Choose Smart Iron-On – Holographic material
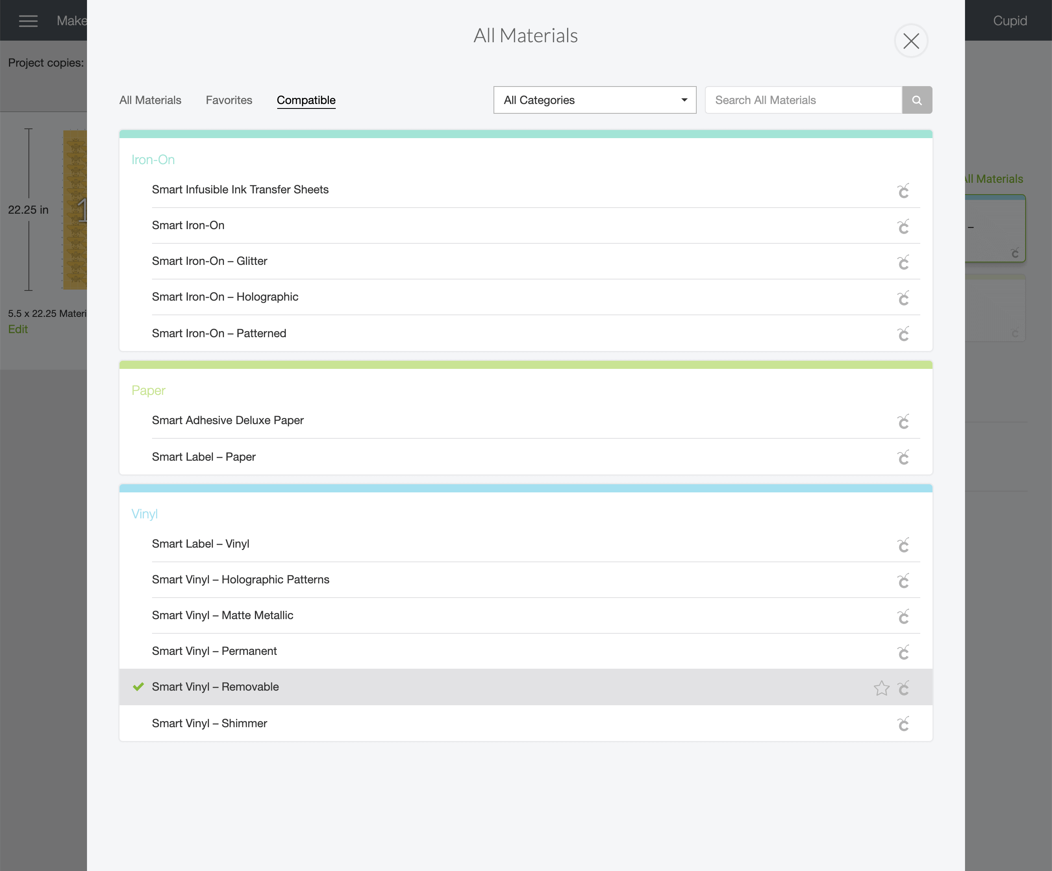The width and height of the screenshot is (1052, 871). 225,297
